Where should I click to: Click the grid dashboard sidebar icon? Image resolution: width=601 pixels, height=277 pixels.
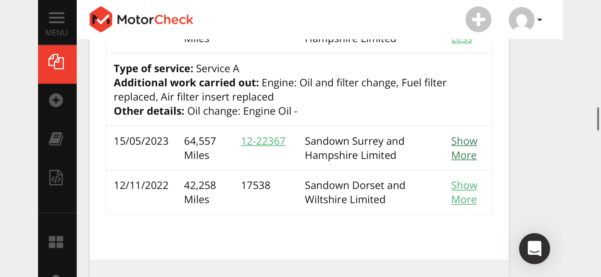tap(56, 242)
